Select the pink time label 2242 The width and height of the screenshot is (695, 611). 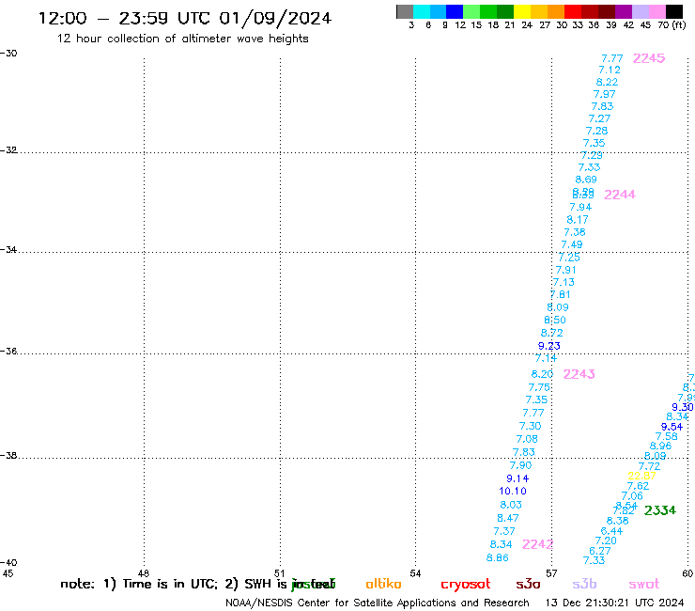[x=537, y=544]
